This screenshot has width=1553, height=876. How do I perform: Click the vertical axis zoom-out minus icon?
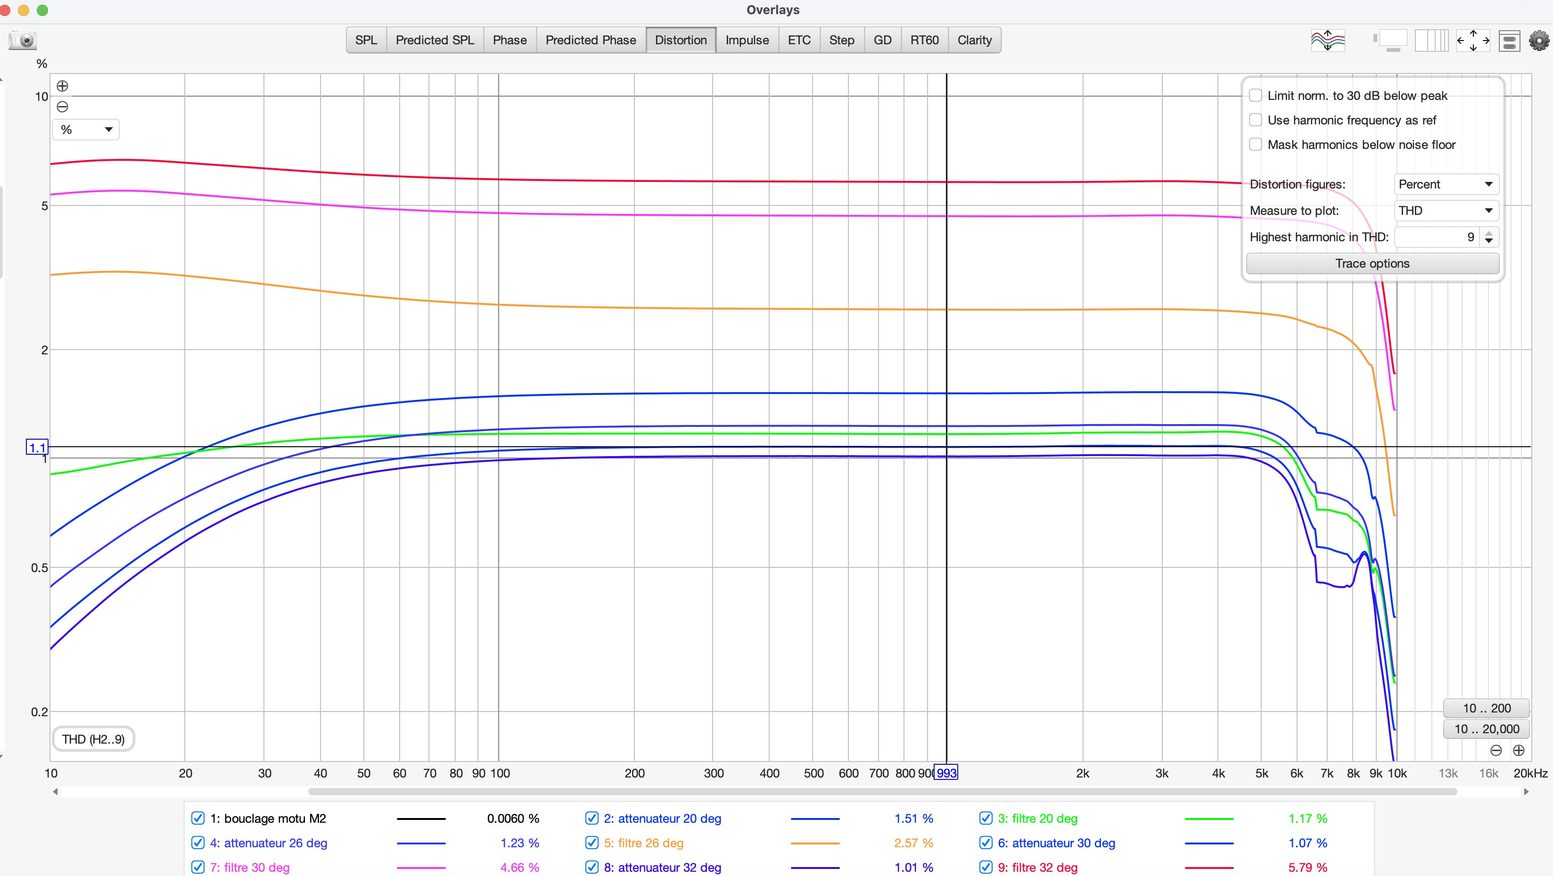[62, 106]
